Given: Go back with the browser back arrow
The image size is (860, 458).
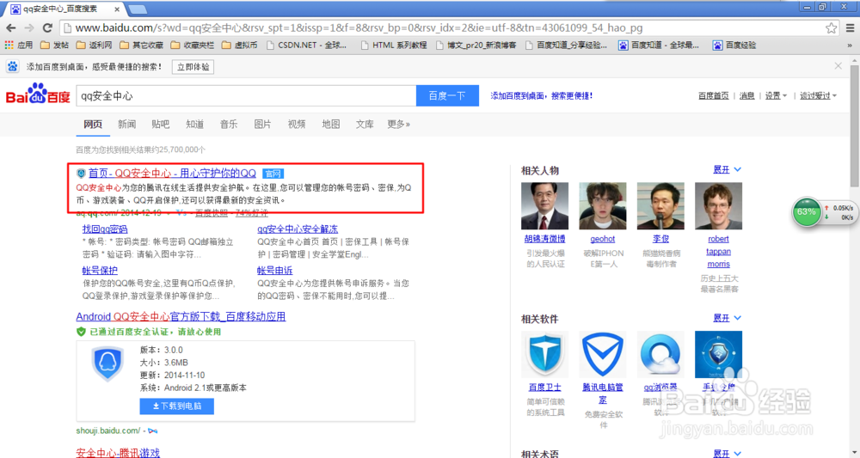Looking at the screenshot, I should pyautogui.click(x=11, y=28).
